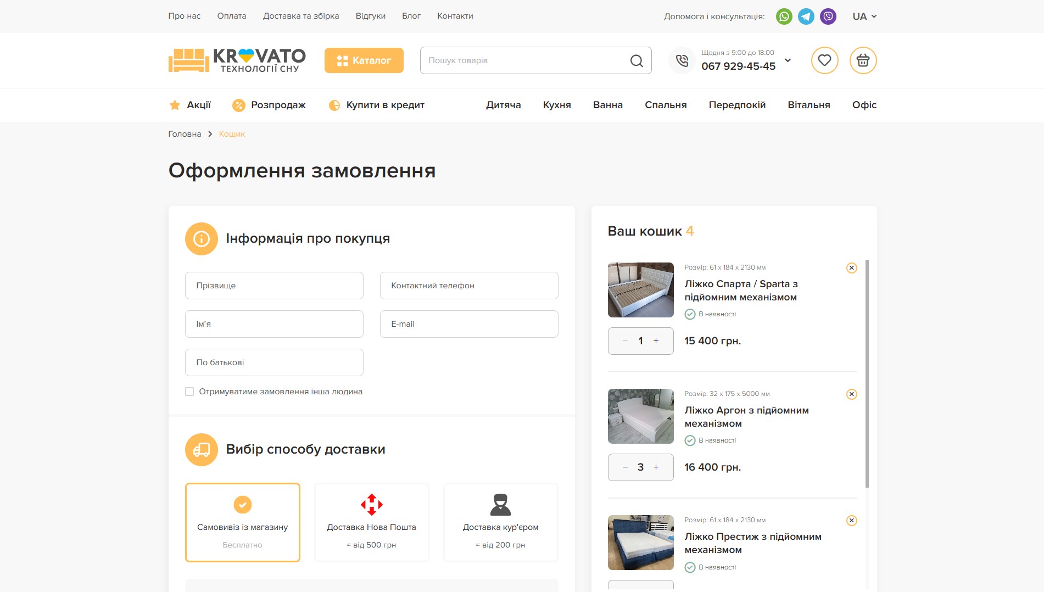This screenshot has width=1044, height=592.
Task: Select Самовивіз із магазину delivery option
Action: pos(242,522)
